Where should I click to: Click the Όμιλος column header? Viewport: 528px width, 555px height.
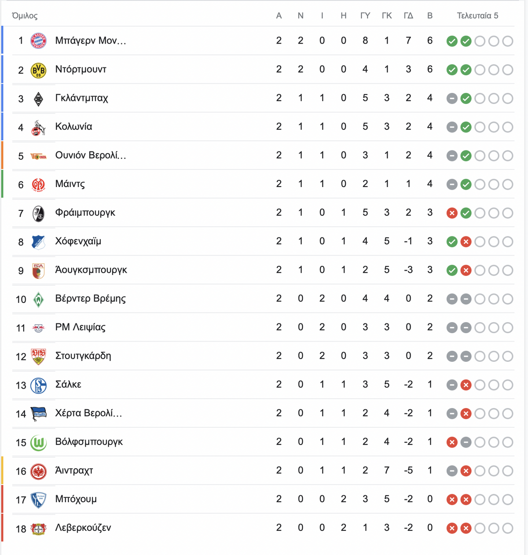pos(25,16)
